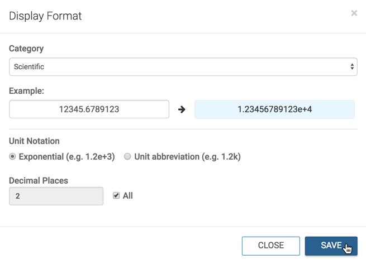Click the X icon to dismiss dialog
366x264 pixels.
click(354, 13)
